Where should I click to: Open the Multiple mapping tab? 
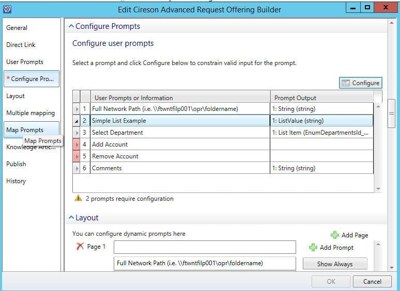[x=30, y=113]
